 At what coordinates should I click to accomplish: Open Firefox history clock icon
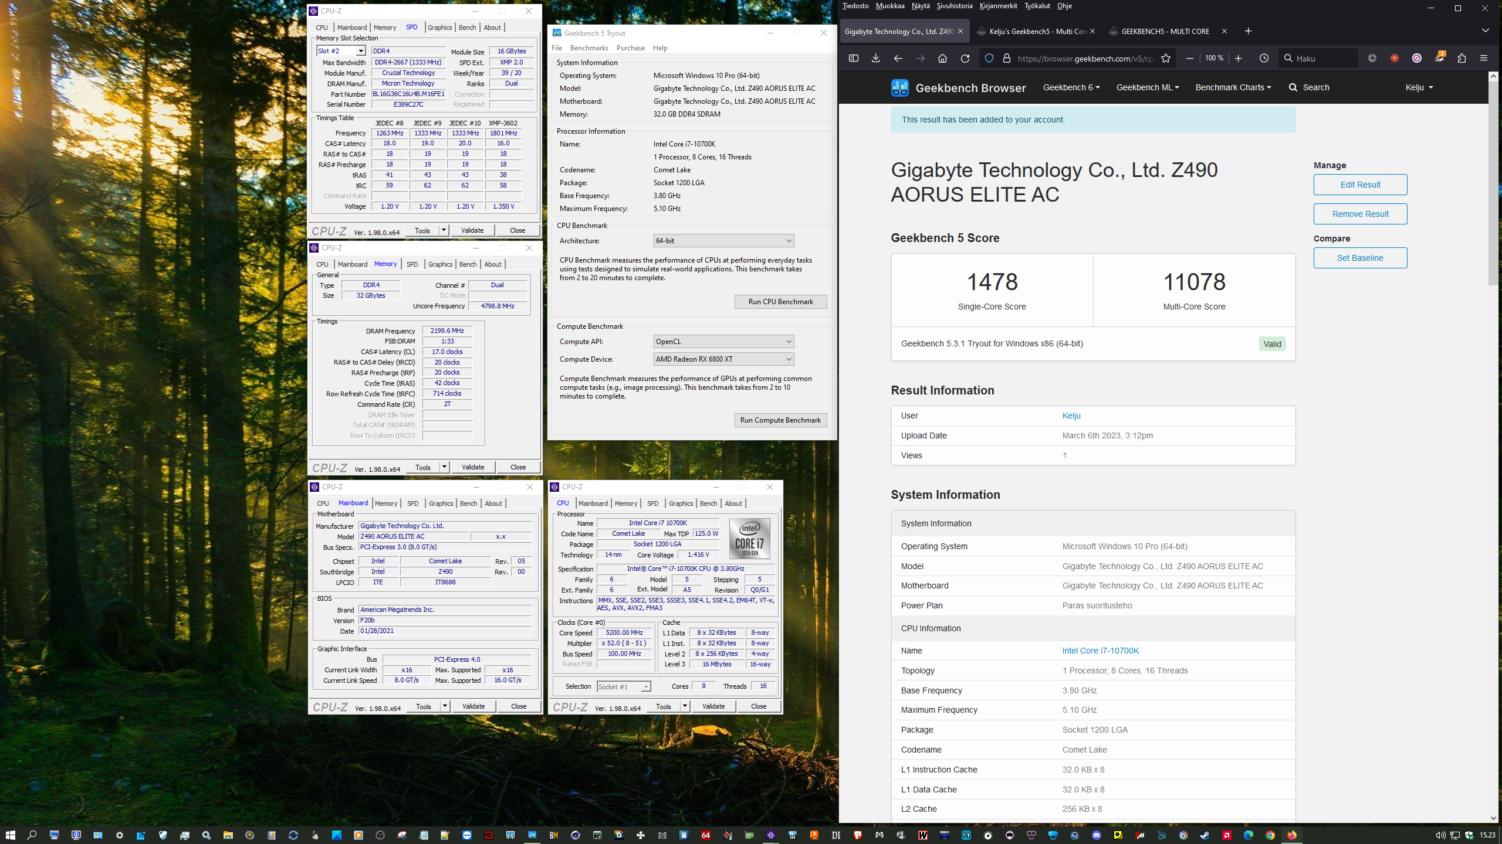[x=1264, y=58]
